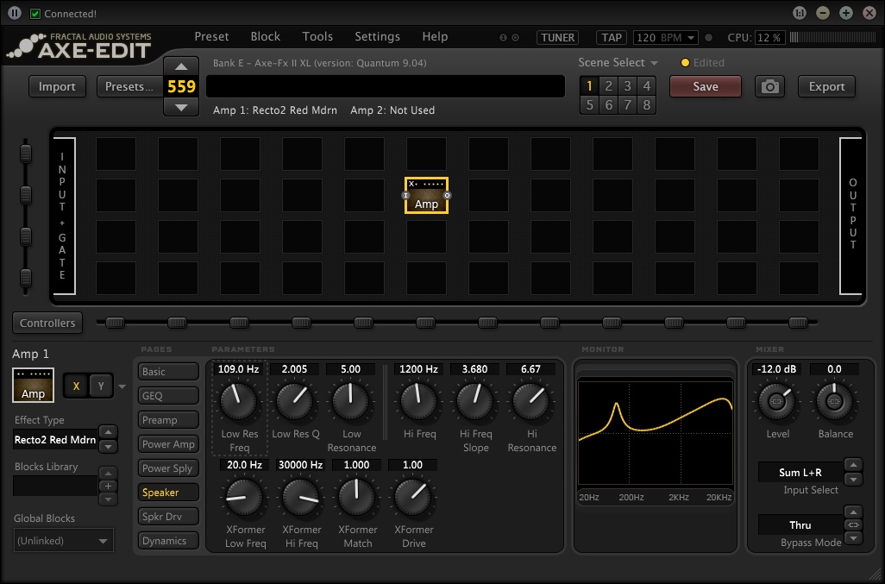The width and height of the screenshot is (885, 584).
Task: Click the Bypass Mode link icon
Action: (853, 524)
